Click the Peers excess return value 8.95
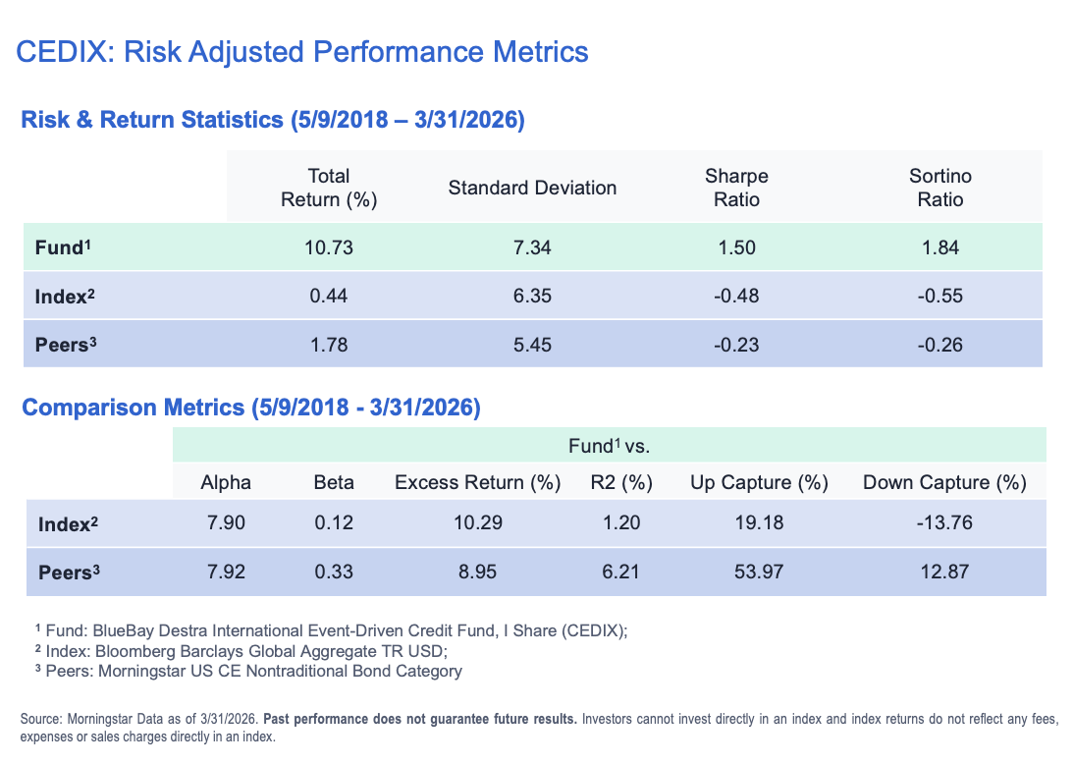 (x=477, y=571)
